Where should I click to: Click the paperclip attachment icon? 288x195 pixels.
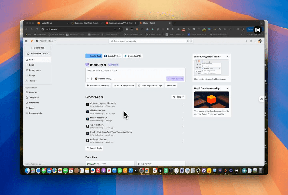tap(92, 79)
